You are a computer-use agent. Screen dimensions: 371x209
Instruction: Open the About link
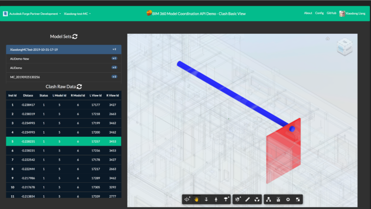(x=308, y=13)
